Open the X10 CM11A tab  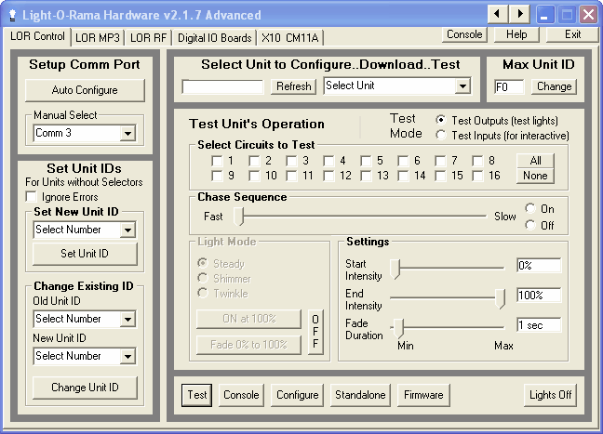(290, 38)
